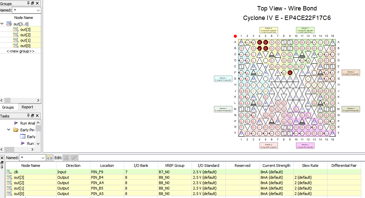Sort by the Differential Pair column header

[344, 166]
